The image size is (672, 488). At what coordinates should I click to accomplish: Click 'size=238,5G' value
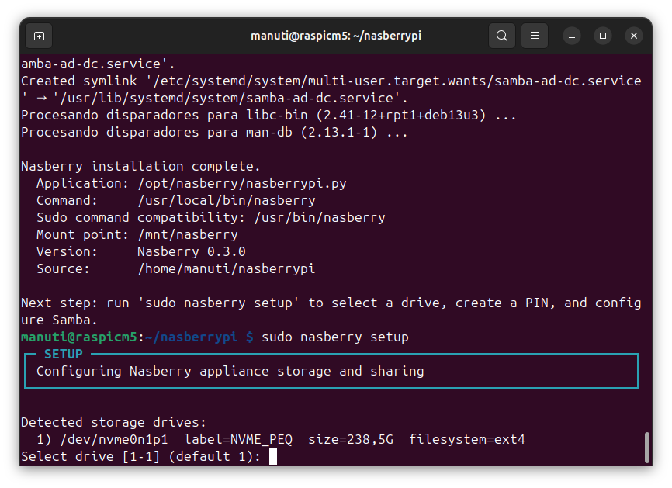351,440
